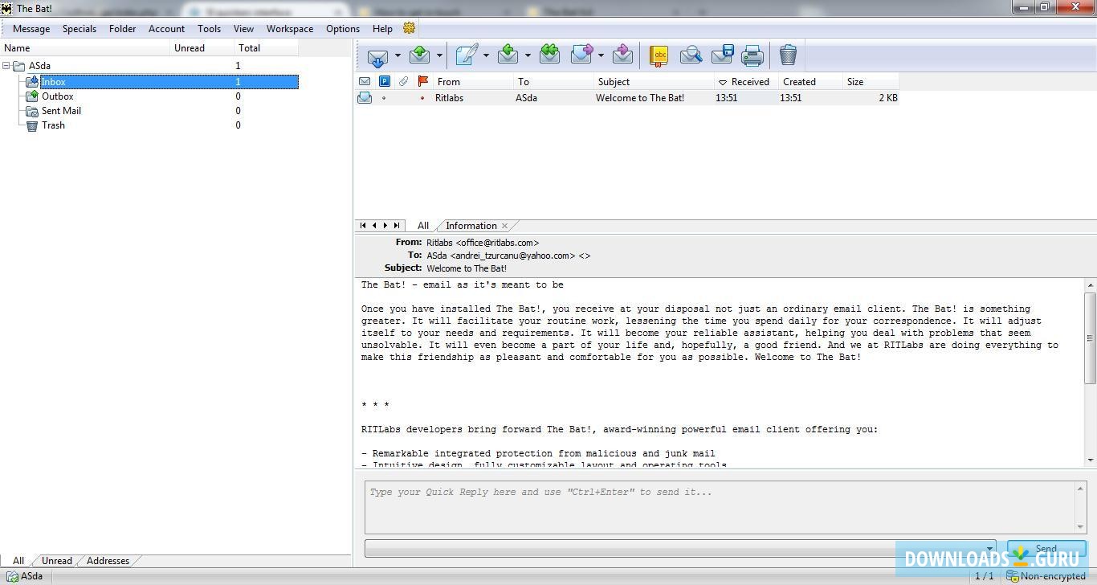The image size is (1097, 585).
Task: Select the Outbox folder
Action: (x=58, y=96)
